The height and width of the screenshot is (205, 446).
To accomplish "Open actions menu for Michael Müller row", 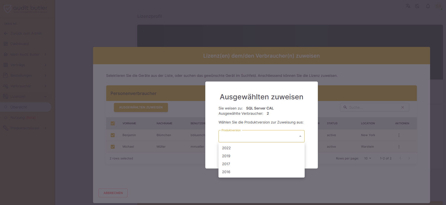I will (399, 147).
